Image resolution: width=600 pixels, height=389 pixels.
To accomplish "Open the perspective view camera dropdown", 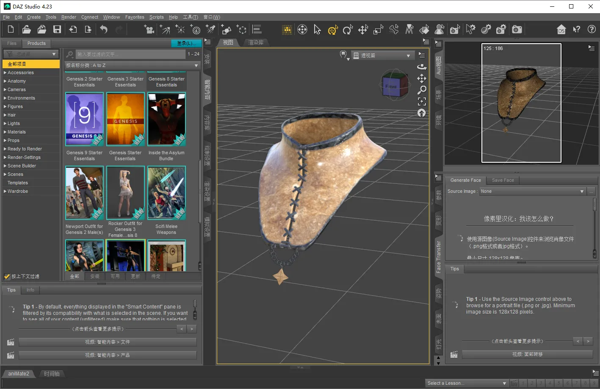I will pos(383,56).
